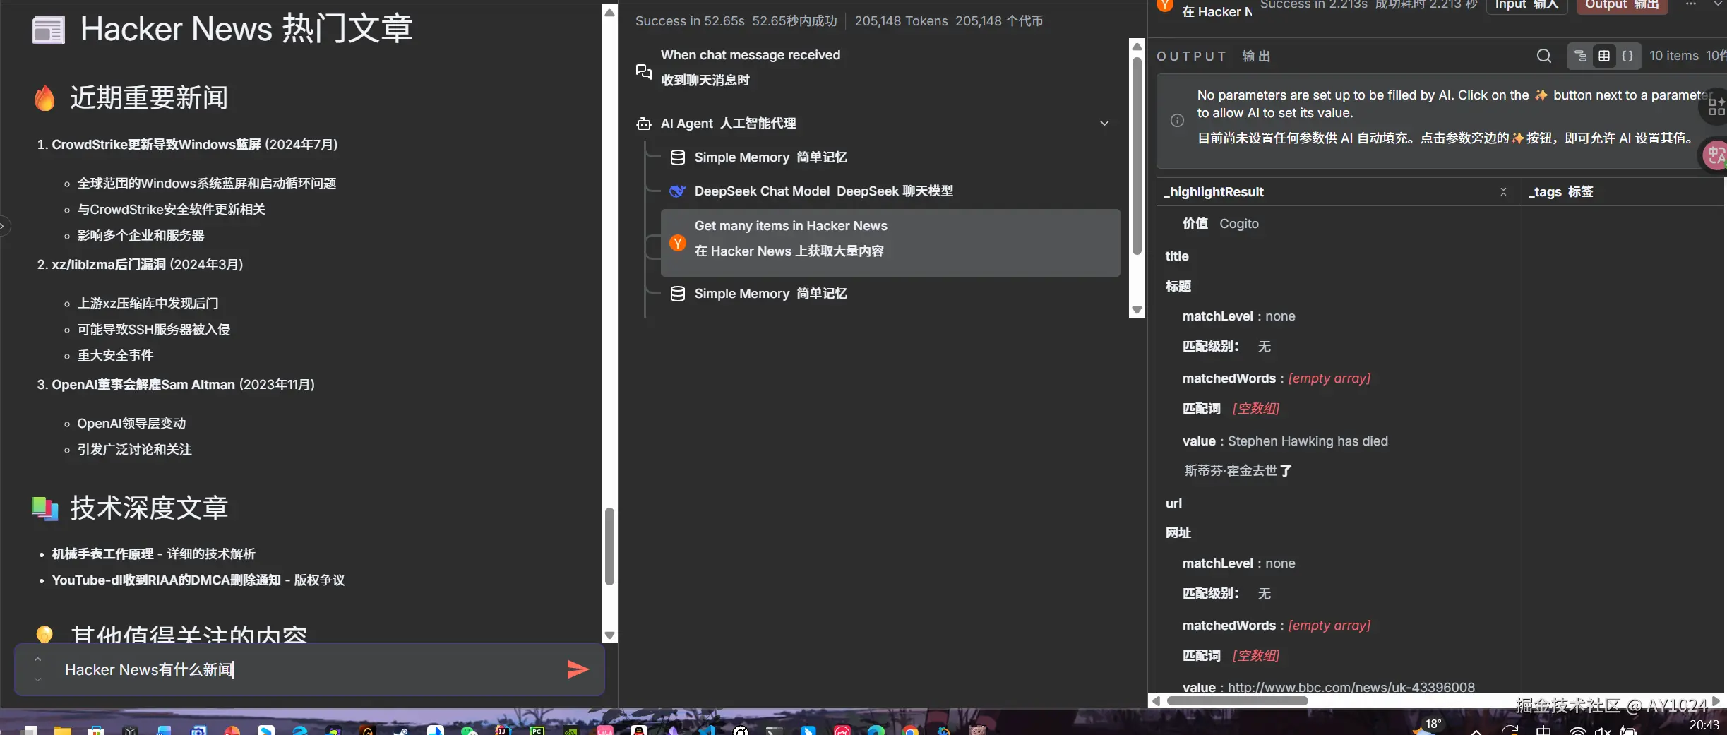1727x735 pixels.
Task: Click the 机械手表工作原理 bullet item
Action: 153,554
